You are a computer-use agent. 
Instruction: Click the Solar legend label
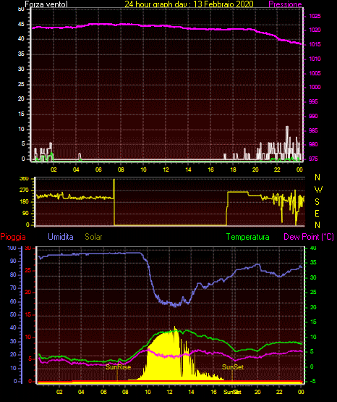(x=94, y=237)
